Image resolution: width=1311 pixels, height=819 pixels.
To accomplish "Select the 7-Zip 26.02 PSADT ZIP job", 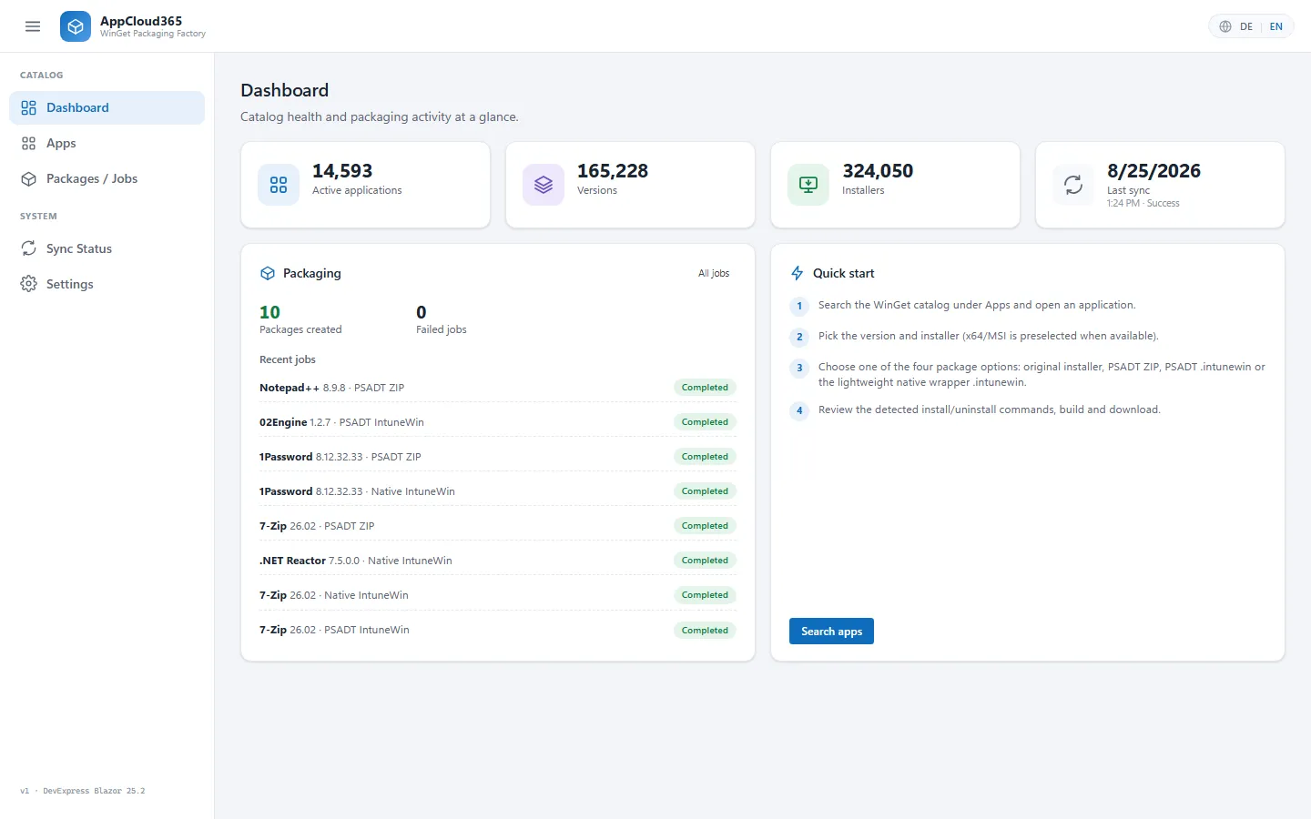I will pos(498,526).
